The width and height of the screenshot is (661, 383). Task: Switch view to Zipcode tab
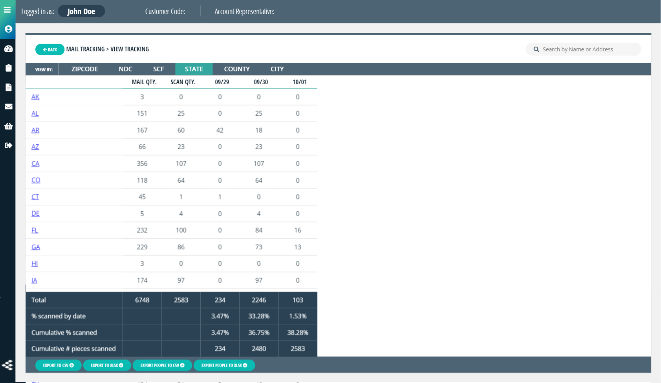tap(84, 69)
